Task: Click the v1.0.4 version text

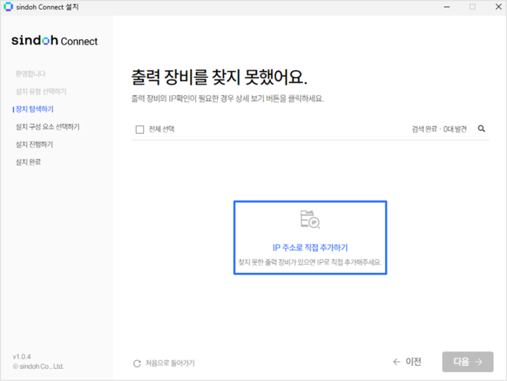Action: 22,357
